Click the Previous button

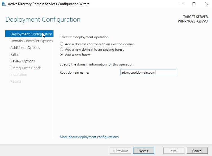pyautogui.click(x=120, y=151)
